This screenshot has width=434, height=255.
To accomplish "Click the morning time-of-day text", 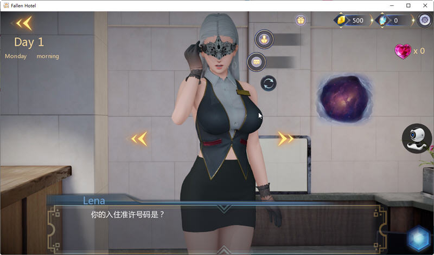I will 48,56.
